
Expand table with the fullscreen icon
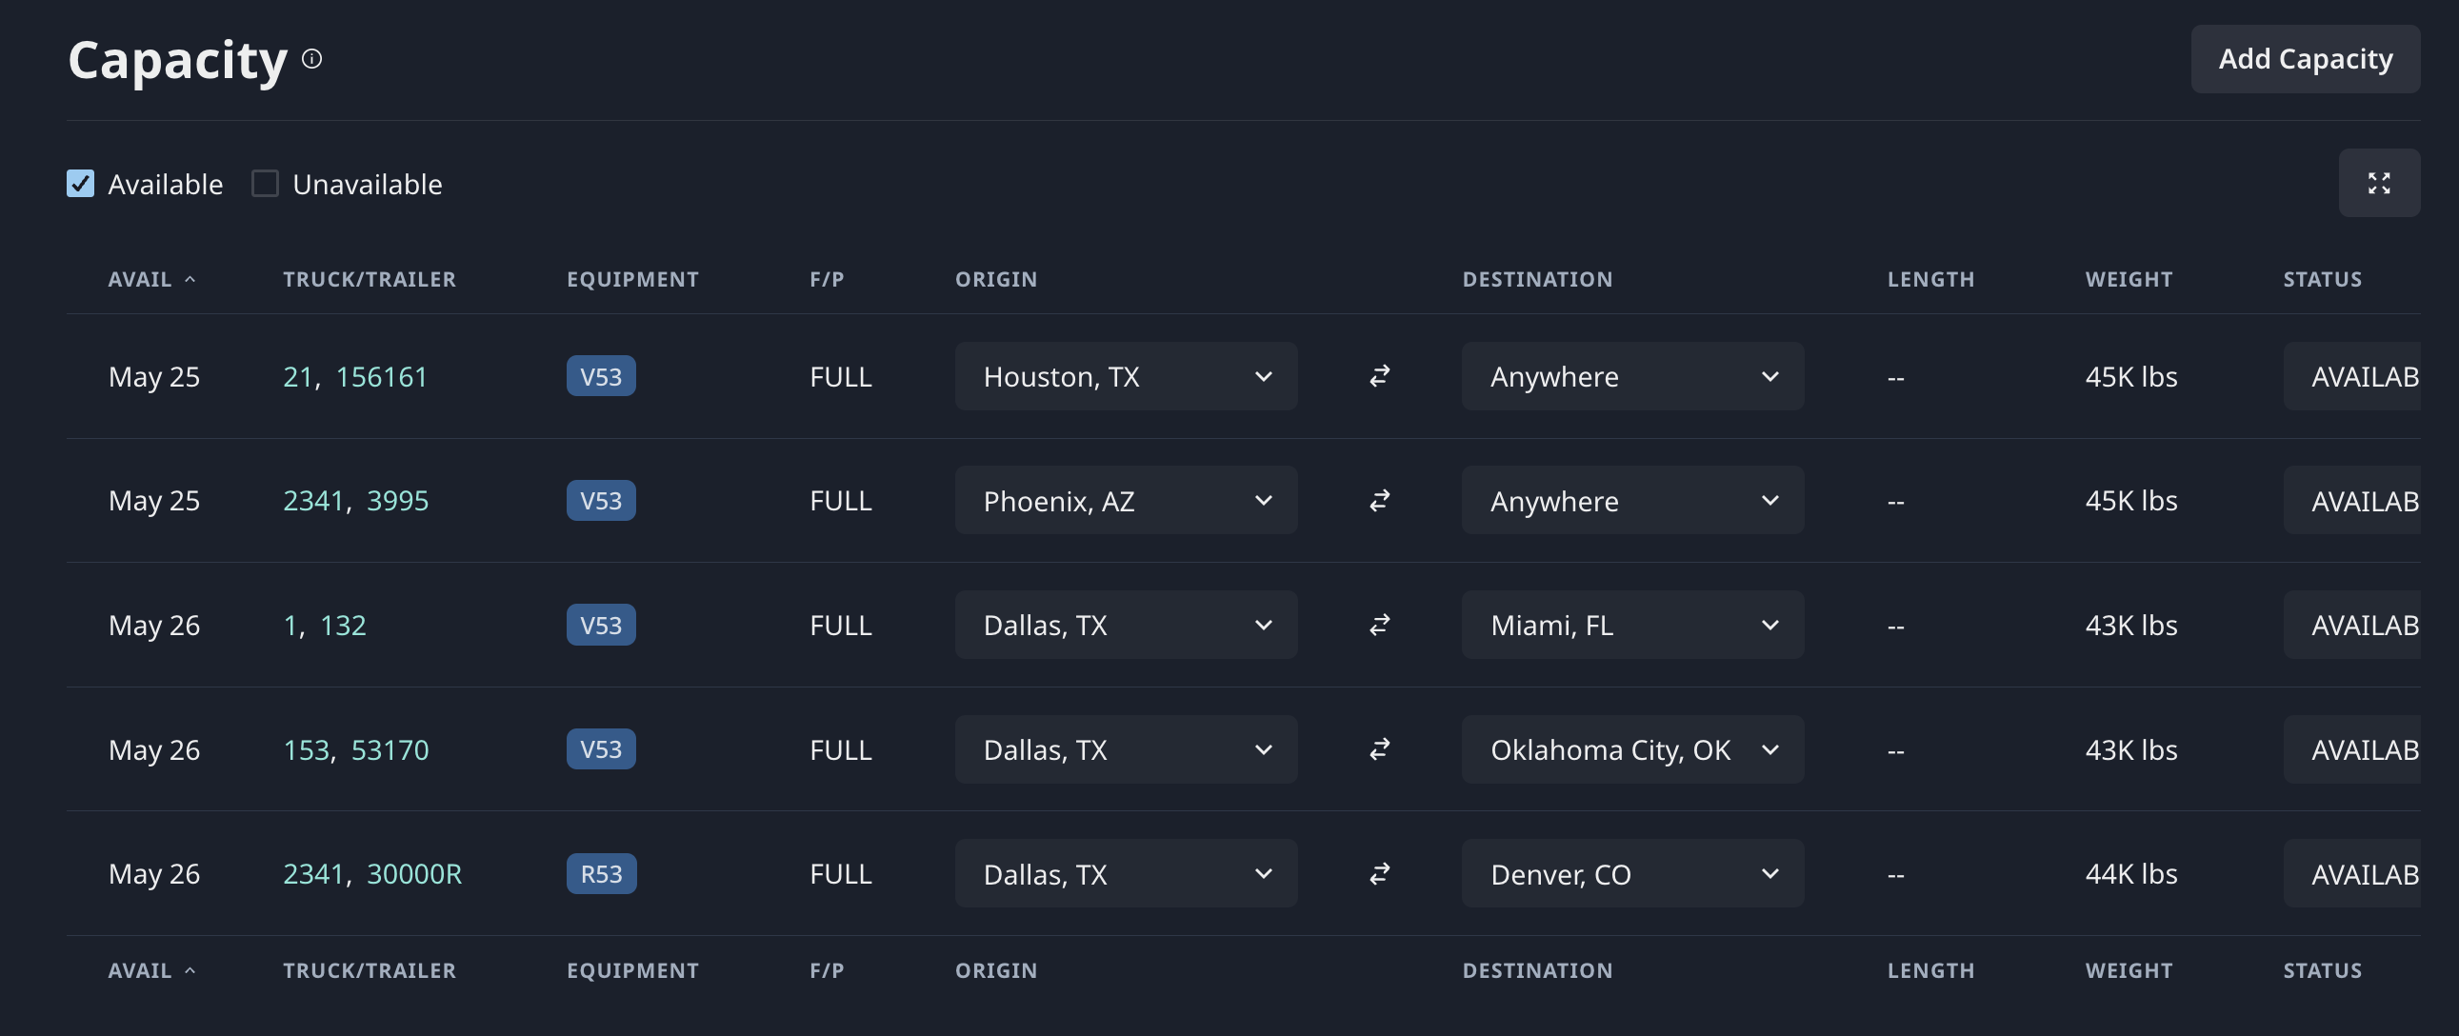(2378, 184)
